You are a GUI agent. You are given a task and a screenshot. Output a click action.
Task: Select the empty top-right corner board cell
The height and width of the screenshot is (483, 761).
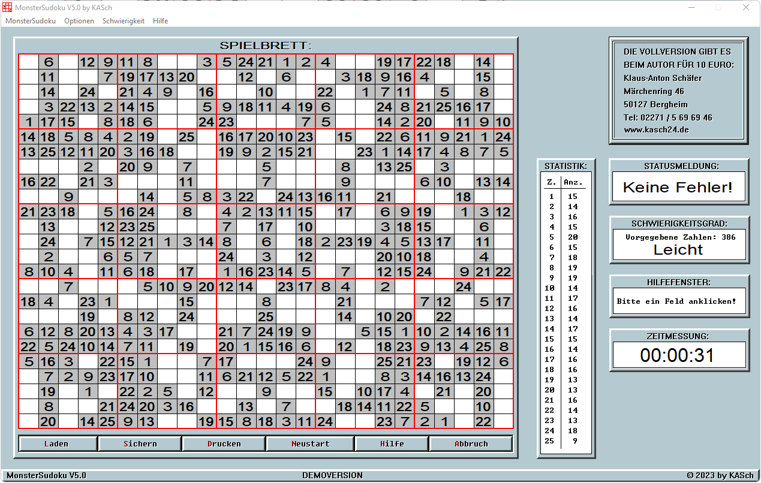point(504,62)
